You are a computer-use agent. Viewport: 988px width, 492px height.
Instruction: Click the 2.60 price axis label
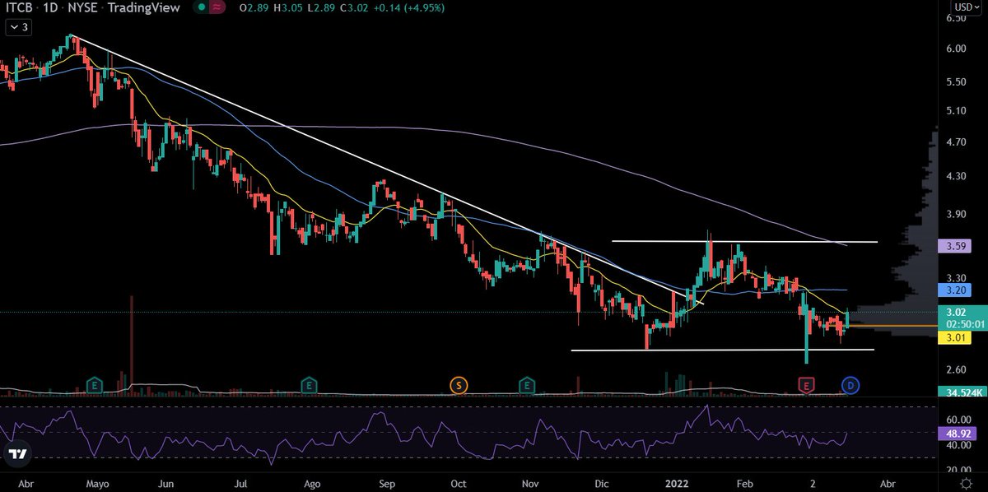[x=956, y=369]
